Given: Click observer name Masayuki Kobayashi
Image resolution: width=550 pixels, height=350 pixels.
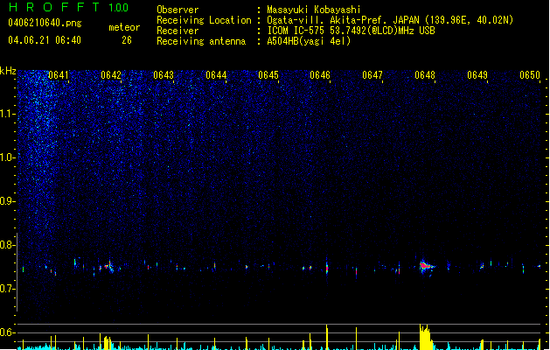Looking at the screenshot, I should pos(314,10).
